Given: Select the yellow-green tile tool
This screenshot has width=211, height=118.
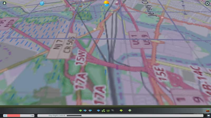Looking at the screenshot, I should tap(121, 111).
